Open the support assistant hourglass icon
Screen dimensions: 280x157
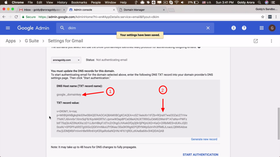coord(234,28)
